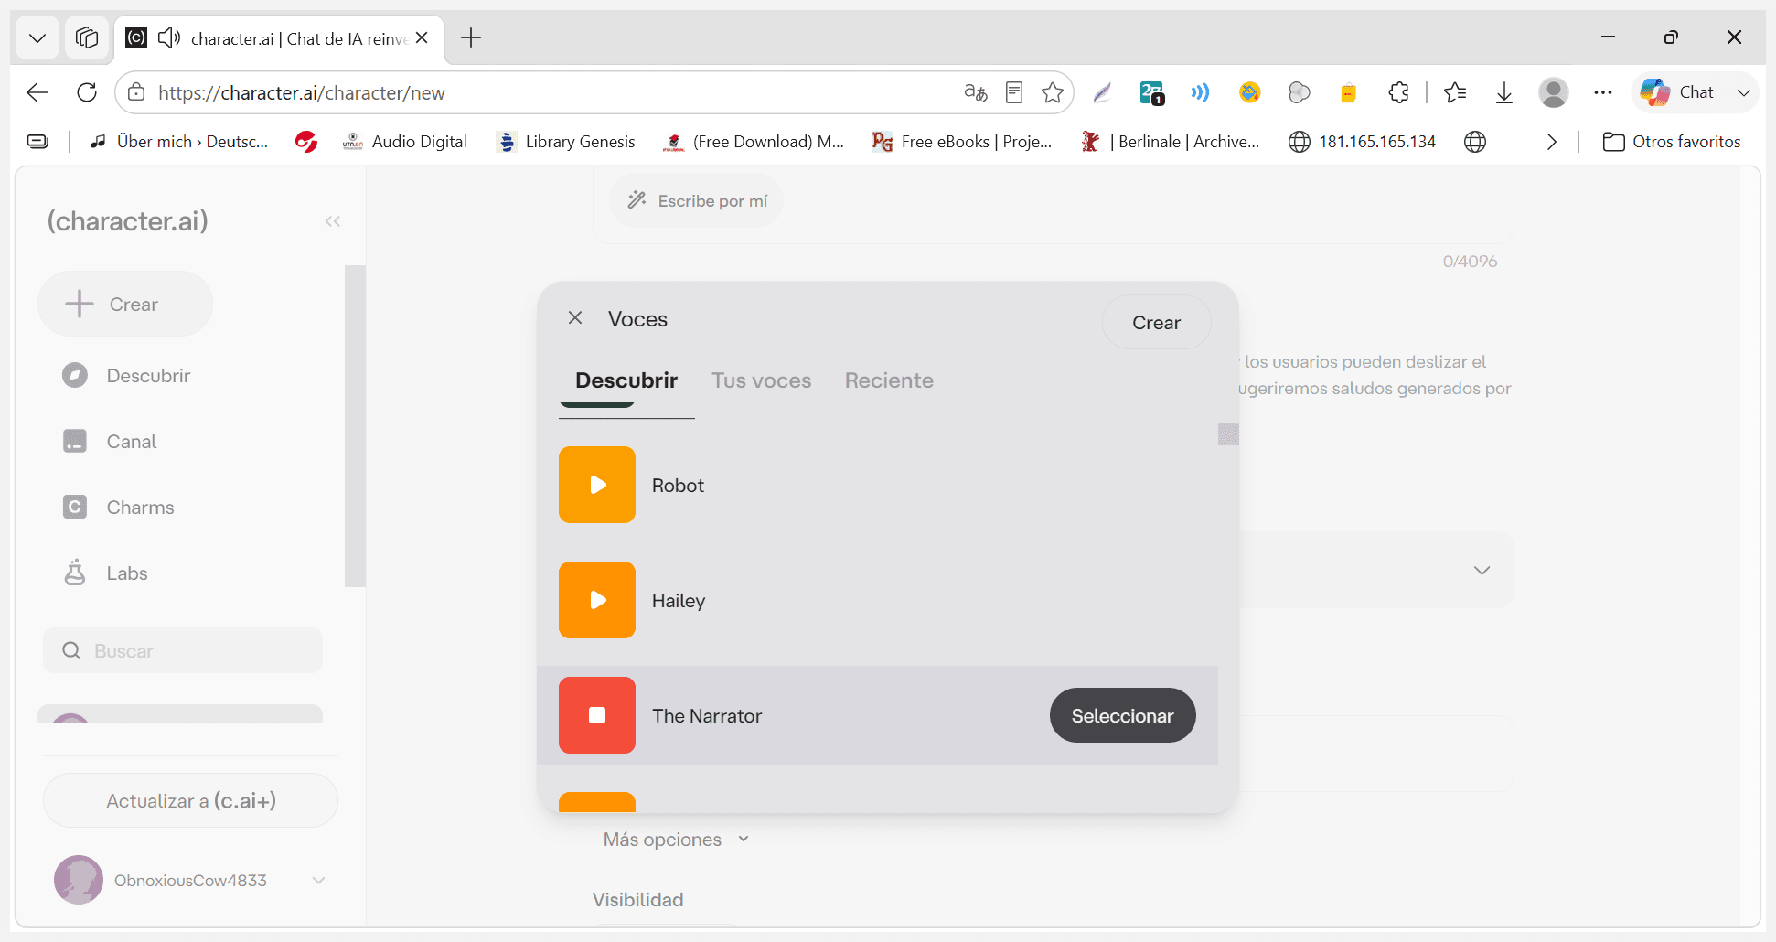Open the favorites list icon

click(1455, 92)
